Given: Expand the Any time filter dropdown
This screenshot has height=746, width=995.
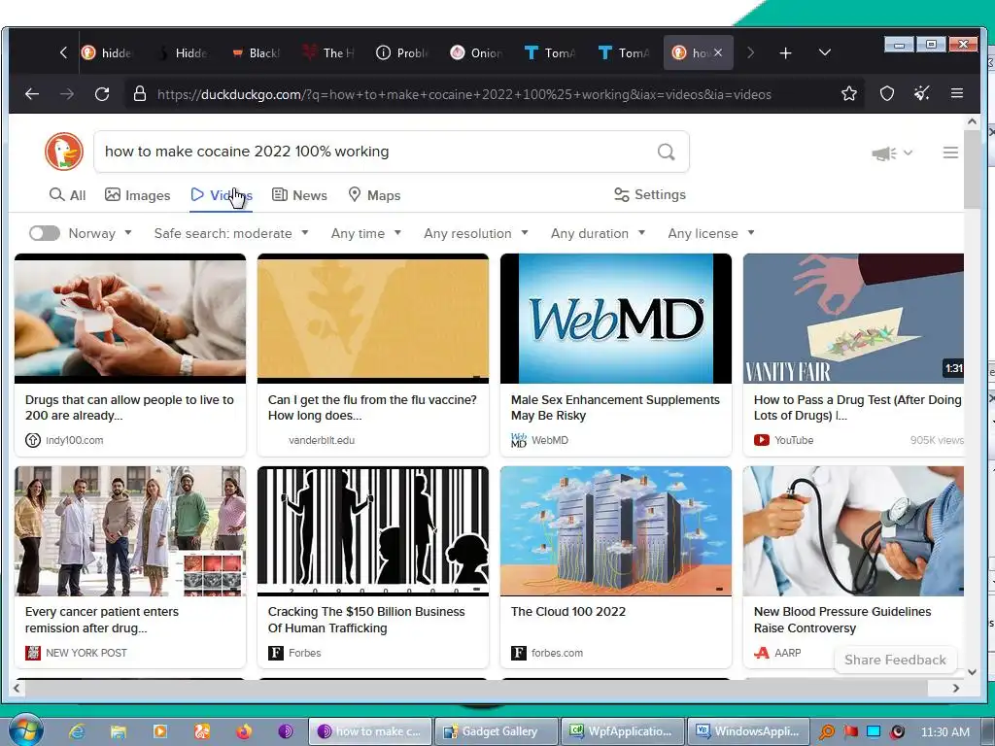Looking at the screenshot, I should [x=366, y=233].
